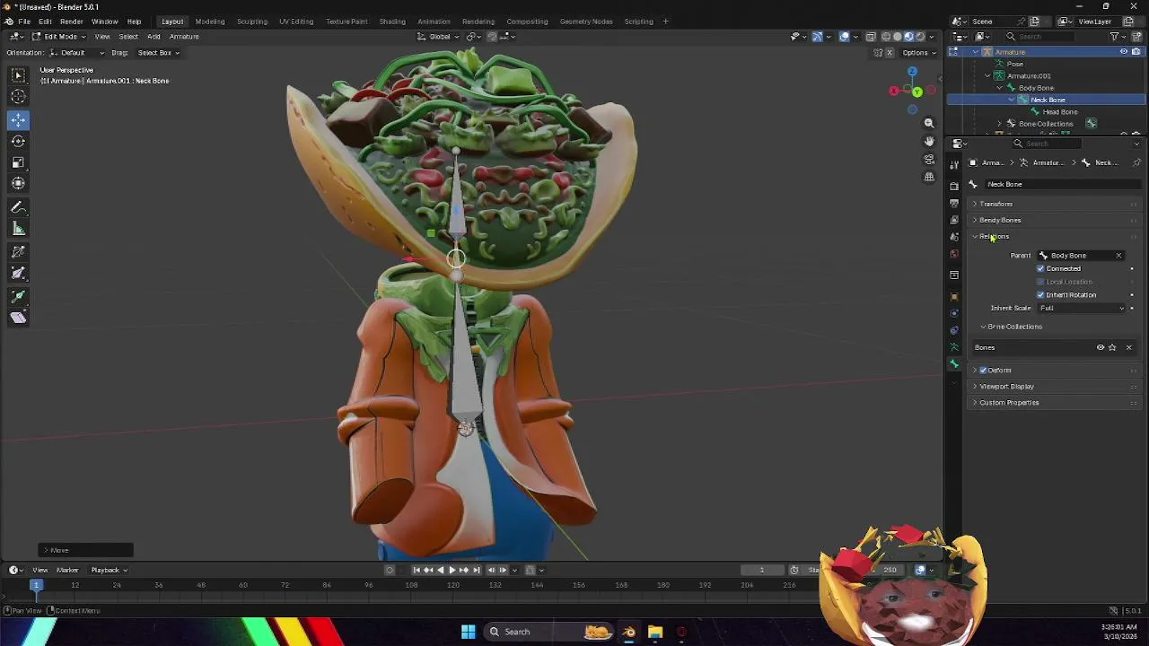Select the Select Box tool

point(18,75)
